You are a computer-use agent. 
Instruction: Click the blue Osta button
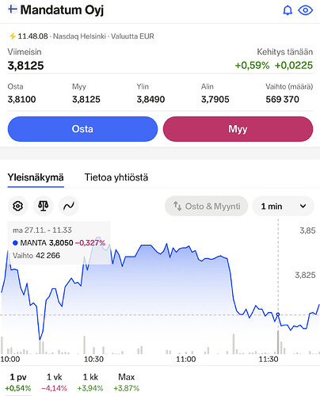[x=82, y=129]
